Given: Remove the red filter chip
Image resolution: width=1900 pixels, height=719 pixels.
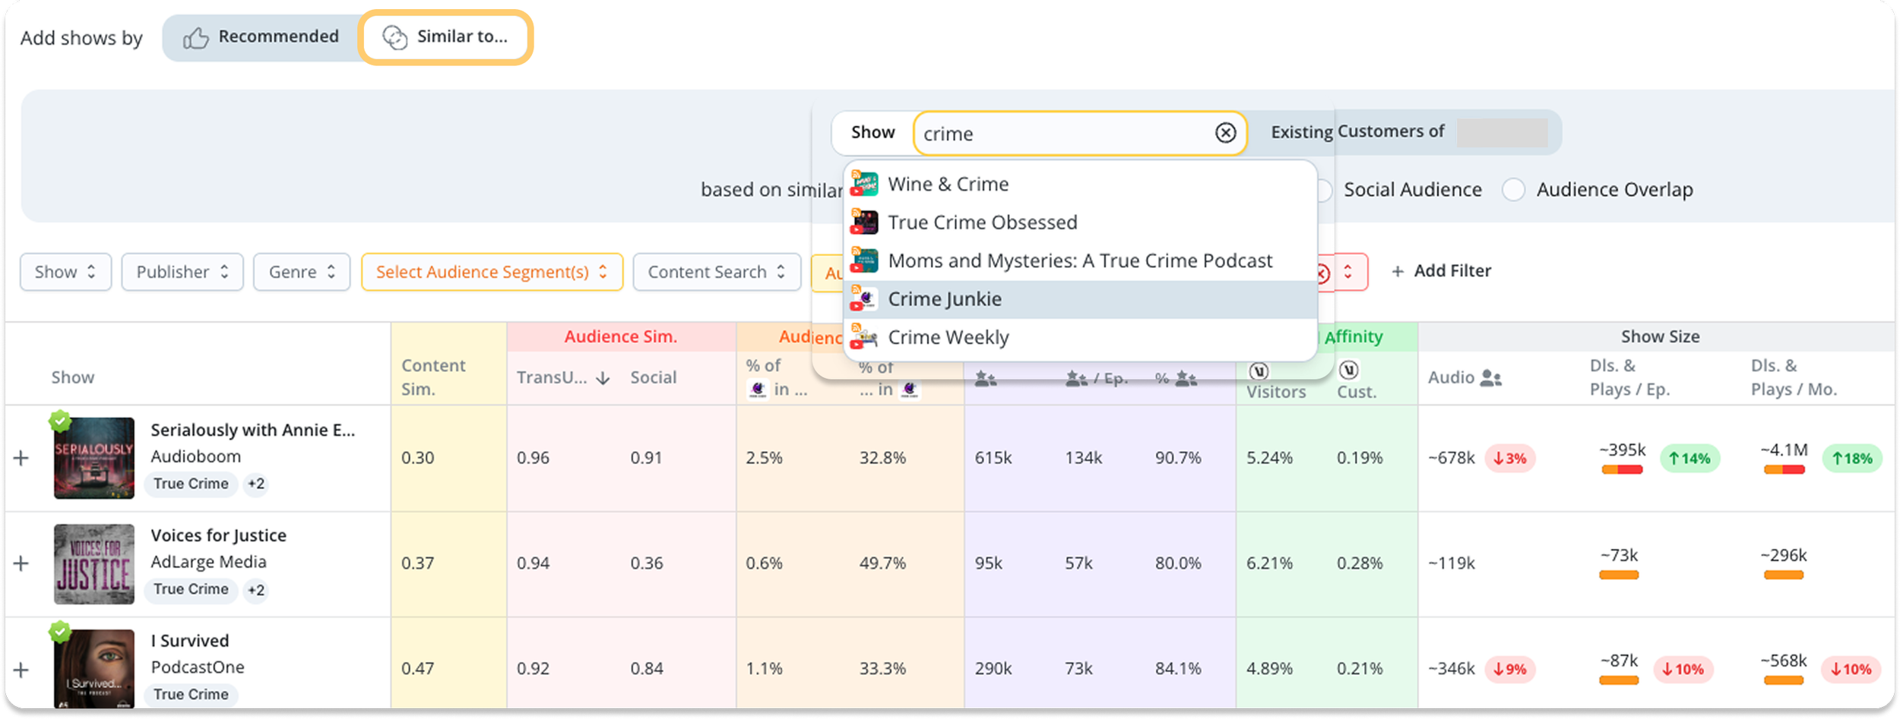Looking at the screenshot, I should point(1322,273).
